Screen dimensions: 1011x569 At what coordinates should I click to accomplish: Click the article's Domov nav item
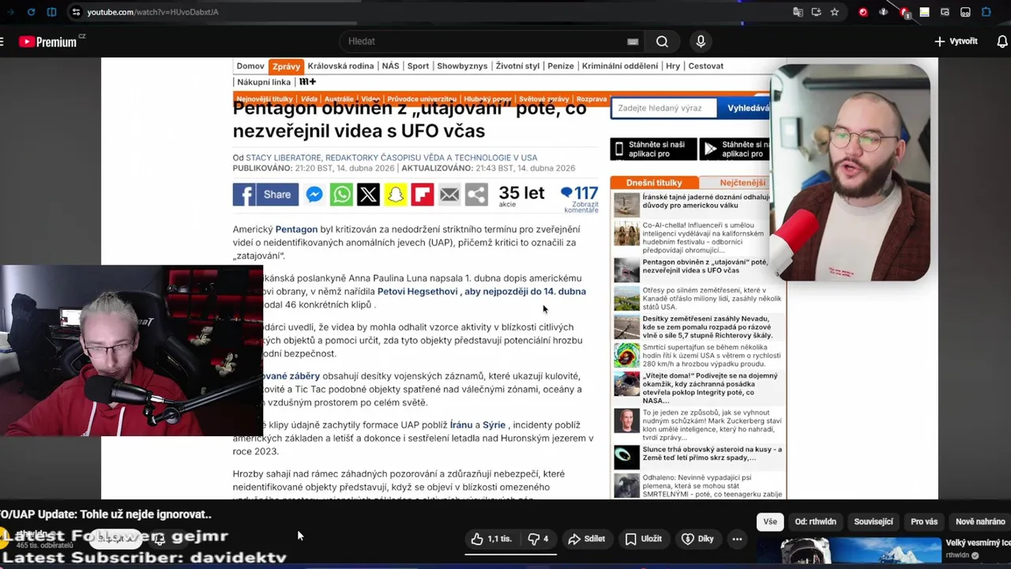point(250,66)
